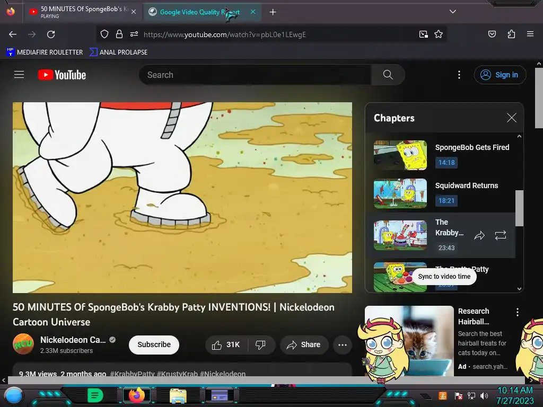Click the Share button under video
This screenshot has width=543, height=407.
point(304,344)
